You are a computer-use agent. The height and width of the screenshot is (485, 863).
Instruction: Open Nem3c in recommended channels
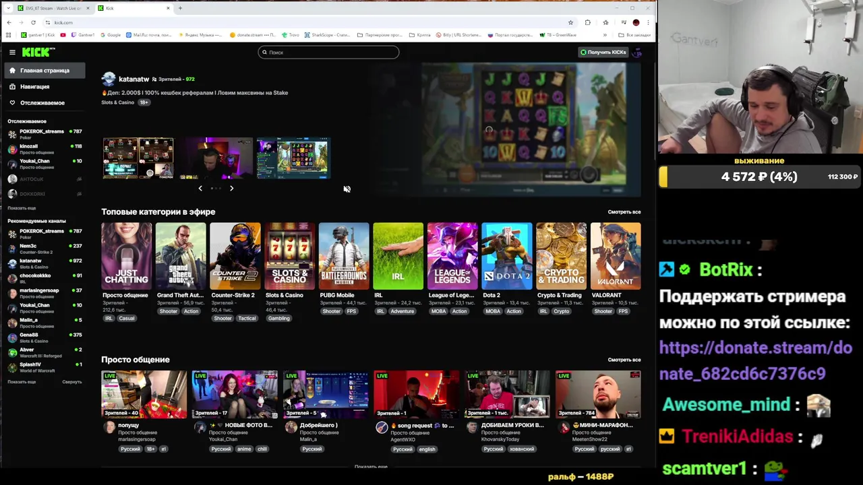(x=44, y=248)
